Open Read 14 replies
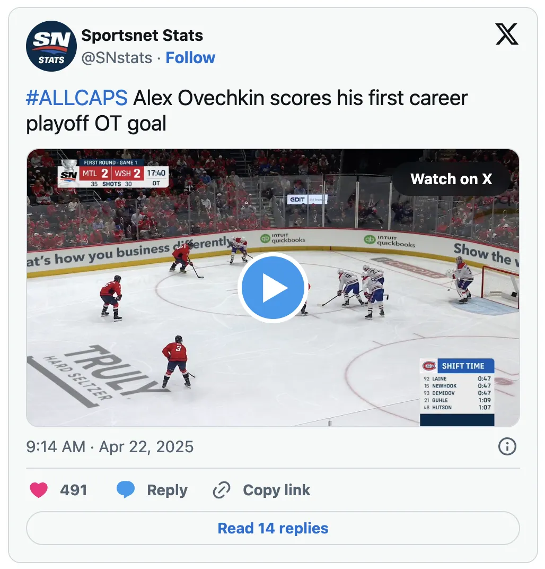This screenshot has height=569, width=545. pyautogui.click(x=273, y=528)
